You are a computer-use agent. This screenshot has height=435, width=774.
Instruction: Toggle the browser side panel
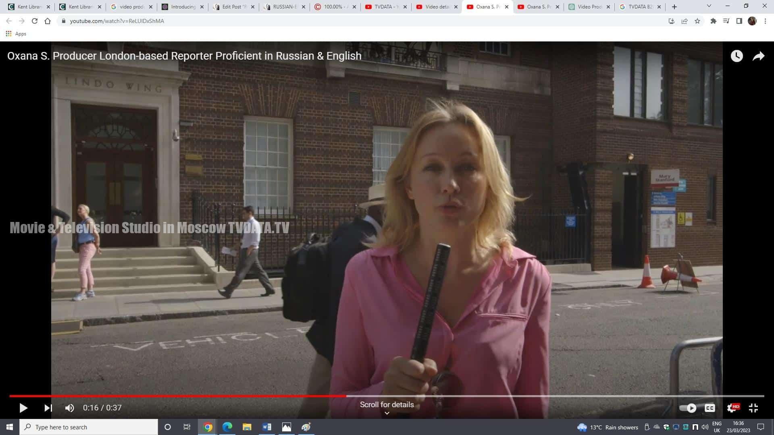coord(739,21)
